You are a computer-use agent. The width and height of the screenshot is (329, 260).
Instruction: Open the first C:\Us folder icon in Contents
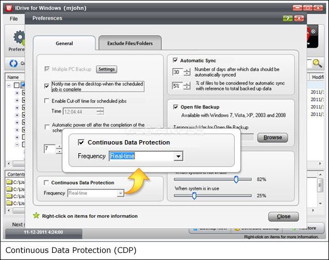click(x=9, y=182)
